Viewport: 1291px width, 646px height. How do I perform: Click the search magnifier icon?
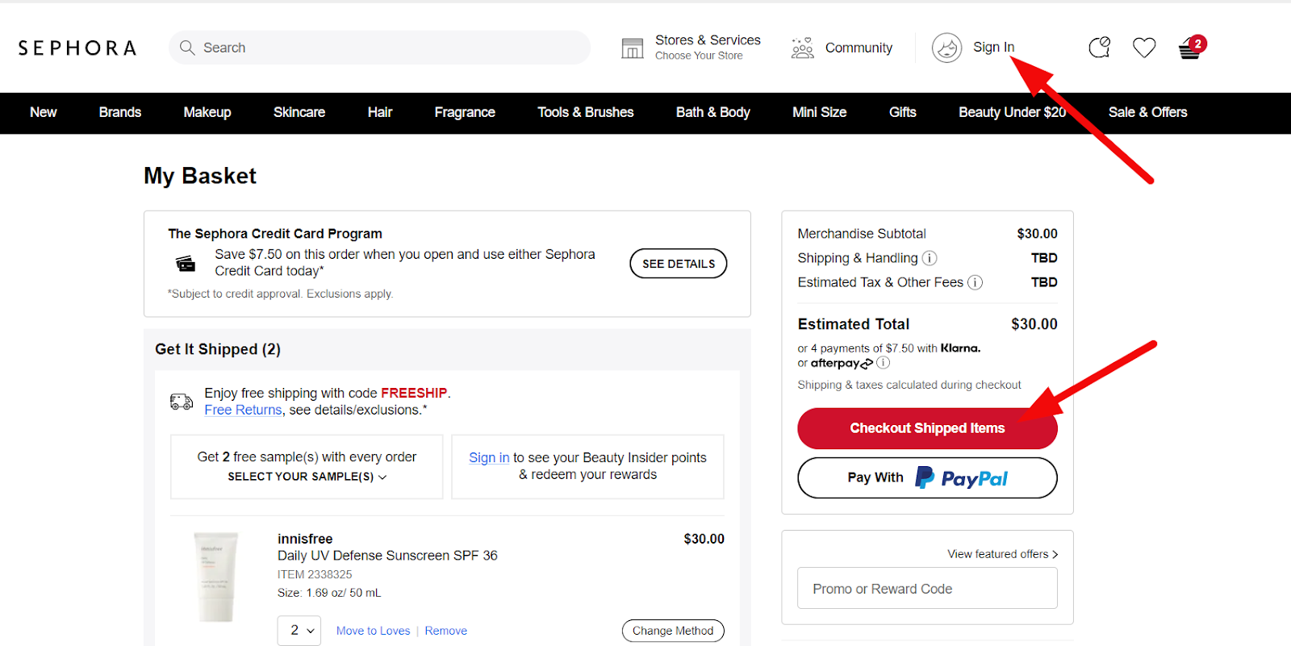187,48
